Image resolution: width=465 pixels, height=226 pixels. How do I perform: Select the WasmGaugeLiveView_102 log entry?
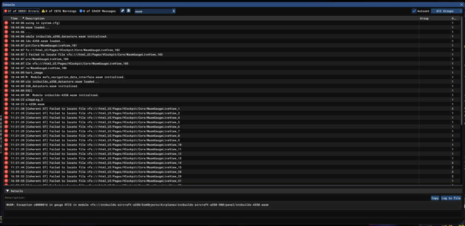[231, 50]
